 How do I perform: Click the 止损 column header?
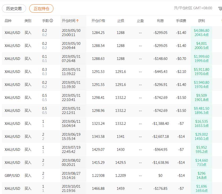click(121, 21)
